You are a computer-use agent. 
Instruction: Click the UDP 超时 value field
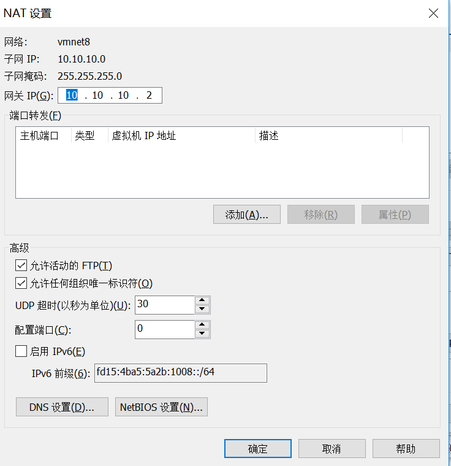click(x=165, y=305)
